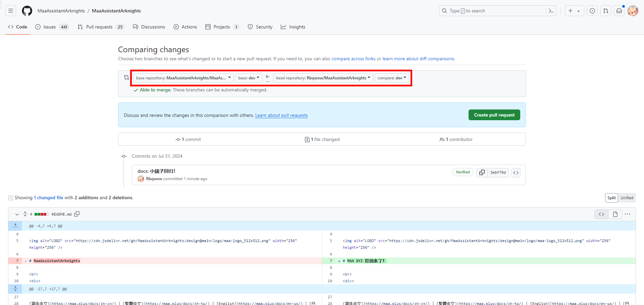This screenshot has height=305, width=644.
Task: Open the 1 changed file list link
Action: (x=49, y=198)
